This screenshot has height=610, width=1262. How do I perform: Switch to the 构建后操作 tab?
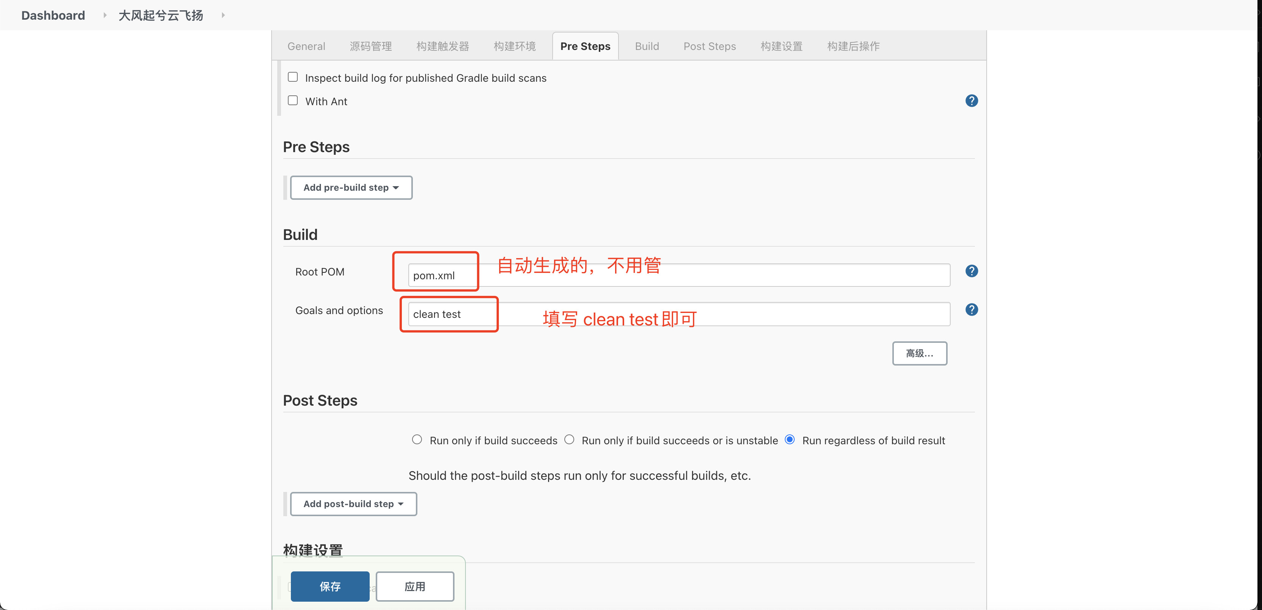(853, 45)
